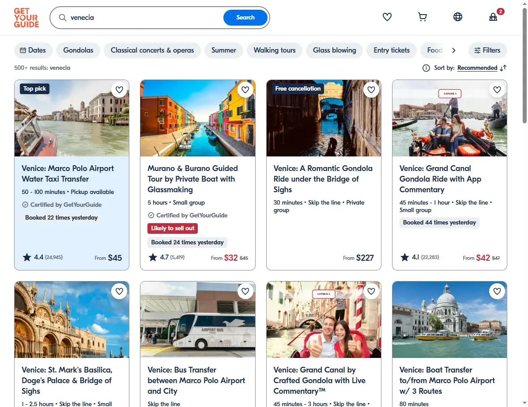Save Murano & Burano Guided Tour to wishlist
Screen dimensions: 528x407
click(x=245, y=90)
